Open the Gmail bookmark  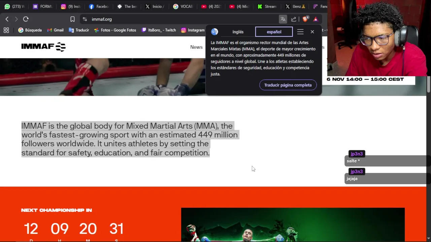[55, 30]
